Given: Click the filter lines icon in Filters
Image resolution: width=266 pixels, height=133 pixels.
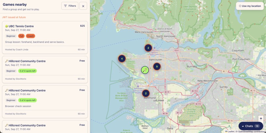Looking at the screenshot, I should click(x=65, y=6).
